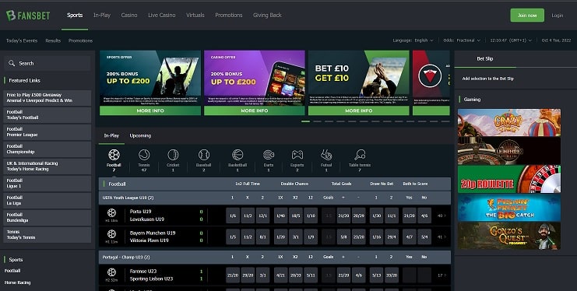This screenshot has width=577, height=291.
Task: Open the Bet Slip tab
Action: [485, 58]
